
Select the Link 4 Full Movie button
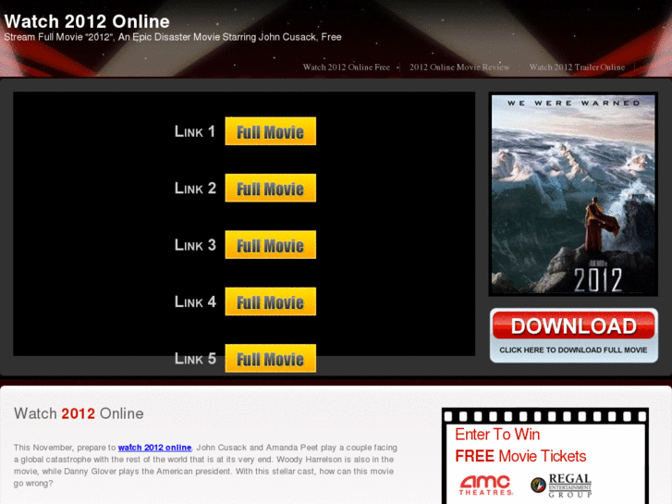tap(271, 301)
